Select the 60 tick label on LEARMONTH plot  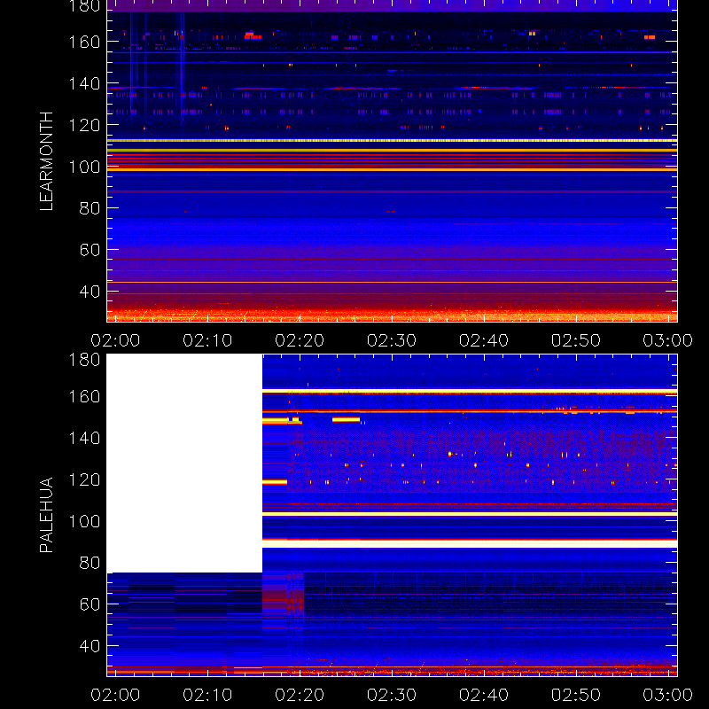(x=90, y=250)
